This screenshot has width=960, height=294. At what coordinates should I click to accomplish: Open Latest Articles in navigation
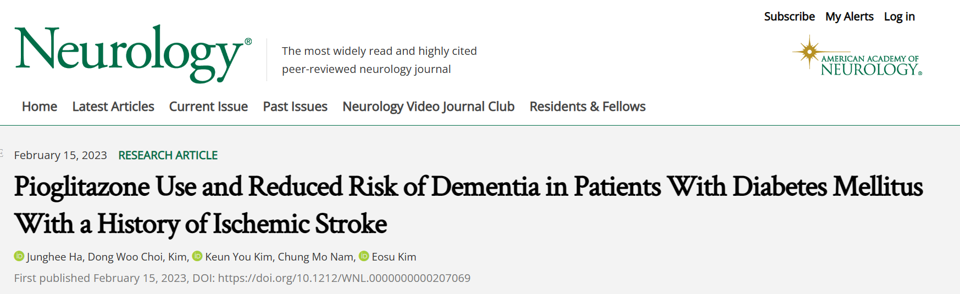pyautogui.click(x=113, y=106)
